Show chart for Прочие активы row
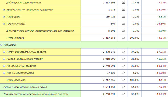The height and width of the screenshot is (97, 168). click(124, 24)
